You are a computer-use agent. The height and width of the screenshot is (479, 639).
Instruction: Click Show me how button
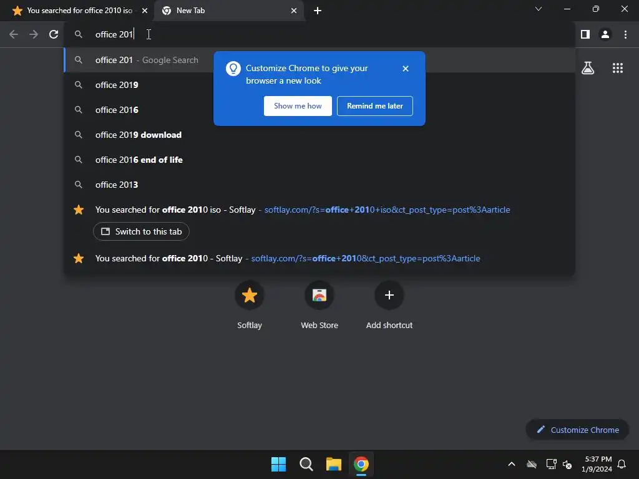(298, 106)
